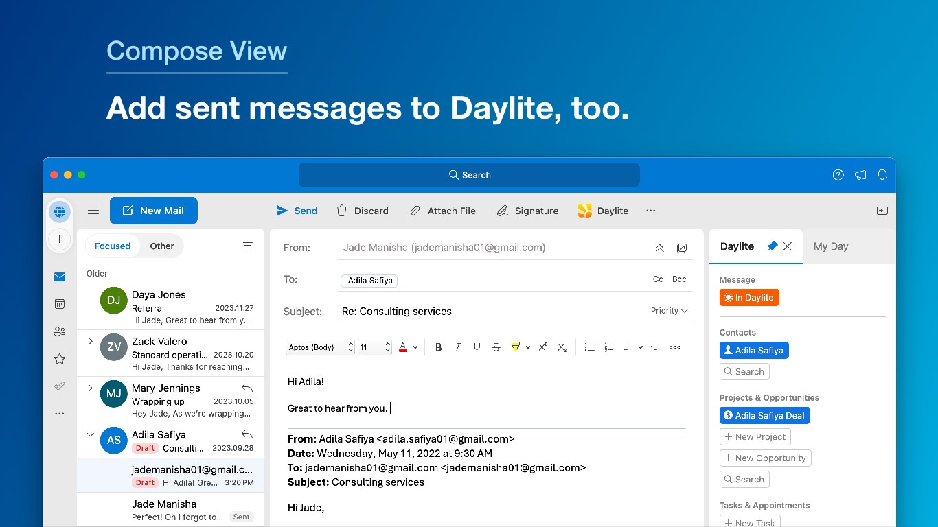Image resolution: width=938 pixels, height=527 pixels.
Task: Toggle bold formatting
Action: click(438, 347)
